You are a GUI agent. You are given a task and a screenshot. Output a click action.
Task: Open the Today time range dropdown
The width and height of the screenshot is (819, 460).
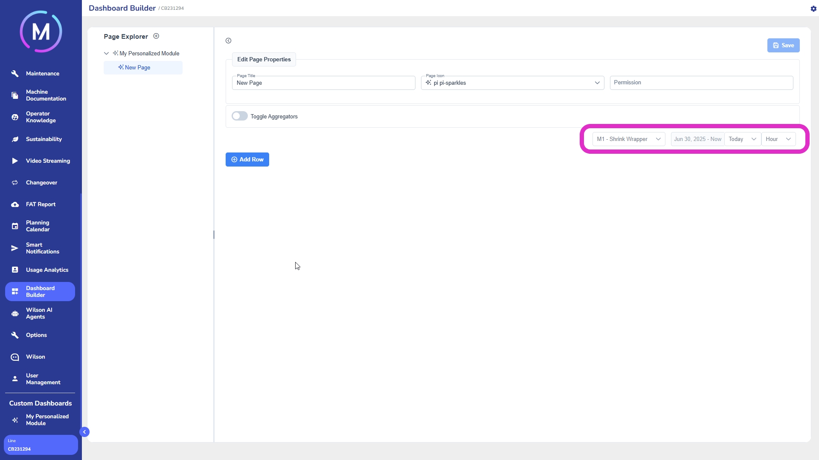[742, 139]
